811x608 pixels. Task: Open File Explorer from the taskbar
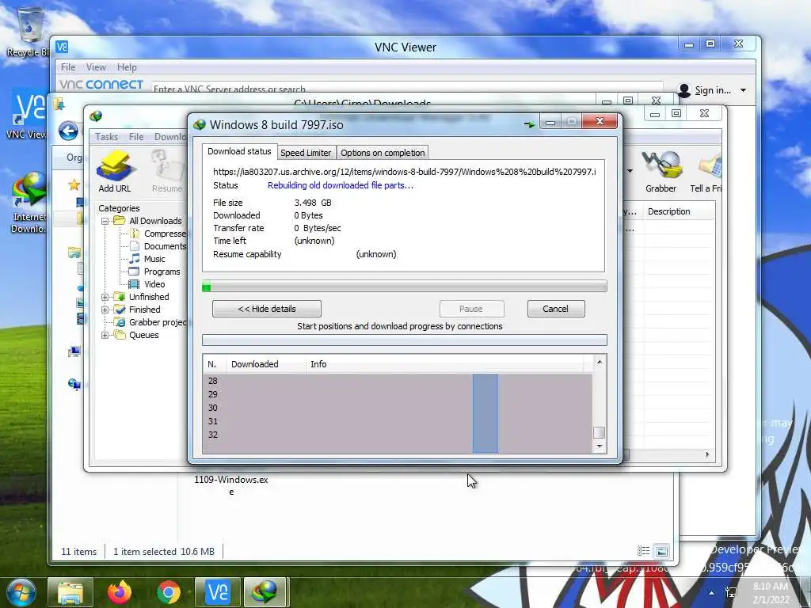(70, 592)
